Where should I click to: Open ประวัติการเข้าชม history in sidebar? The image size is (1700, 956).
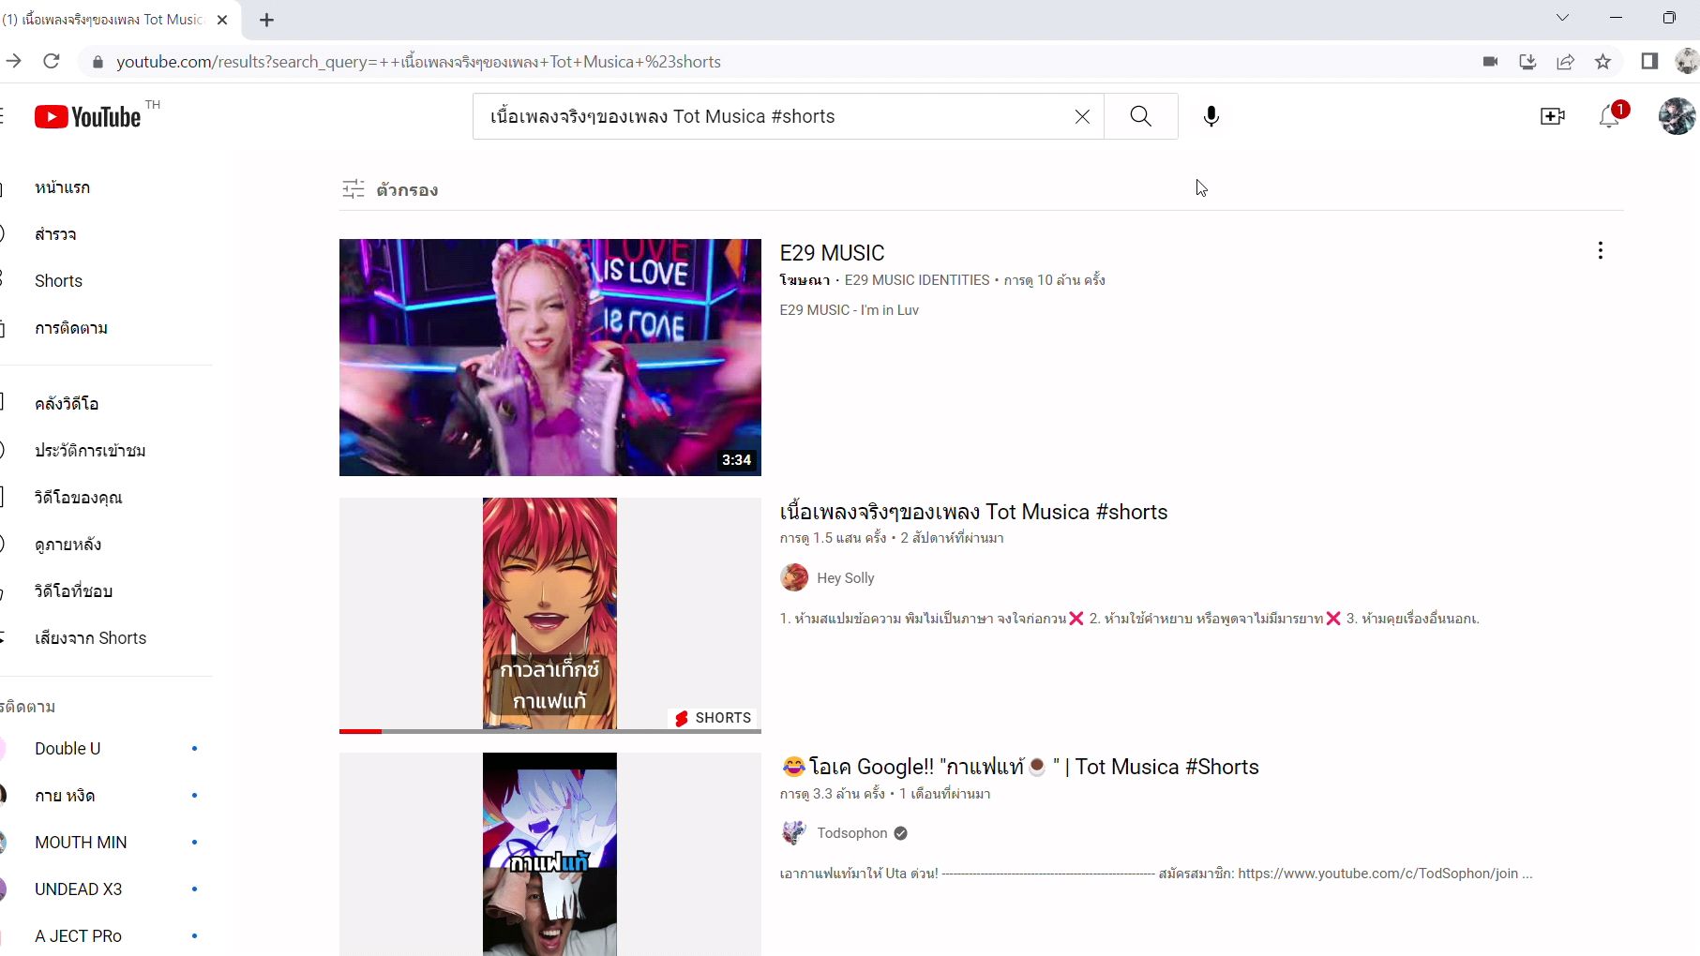(x=90, y=451)
